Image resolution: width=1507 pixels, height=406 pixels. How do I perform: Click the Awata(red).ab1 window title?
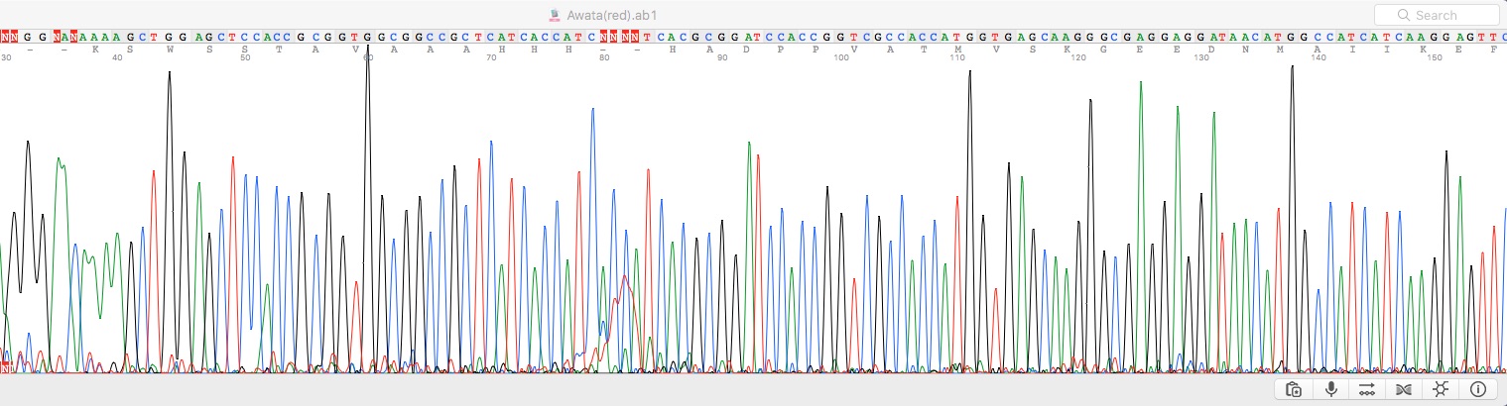611,15
